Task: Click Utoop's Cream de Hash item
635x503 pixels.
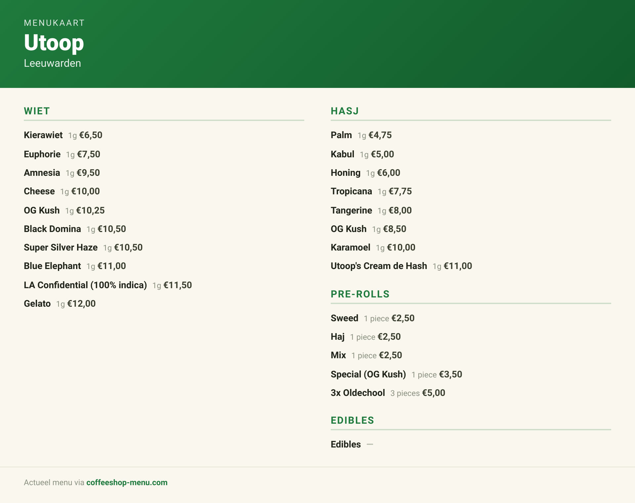Action: (x=379, y=266)
